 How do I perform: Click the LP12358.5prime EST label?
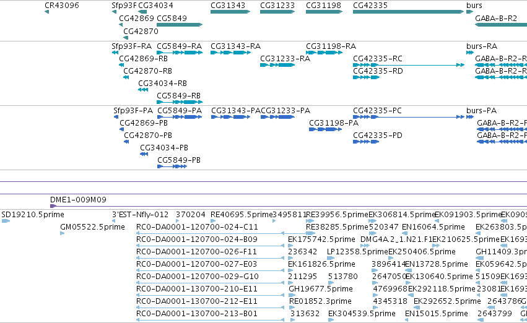tap(357, 252)
